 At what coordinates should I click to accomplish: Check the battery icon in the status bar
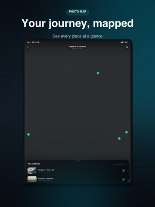coord(126,42)
